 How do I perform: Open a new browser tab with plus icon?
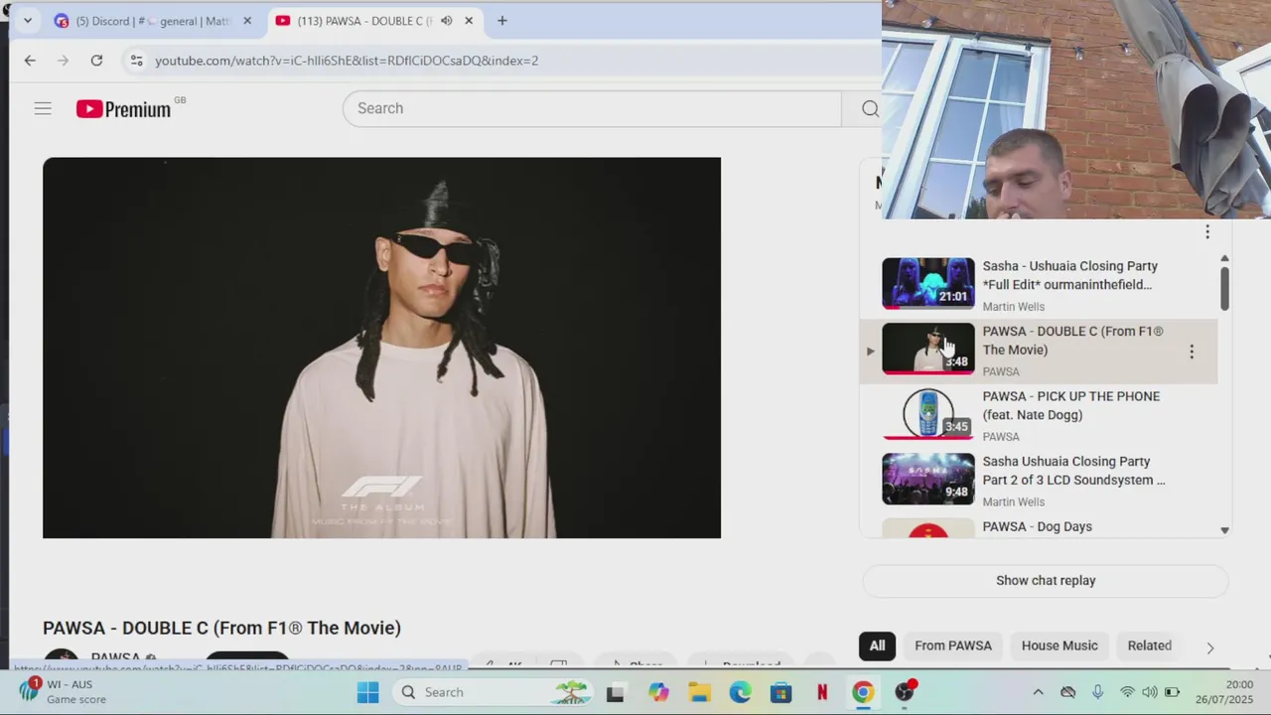[x=501, y=20]
